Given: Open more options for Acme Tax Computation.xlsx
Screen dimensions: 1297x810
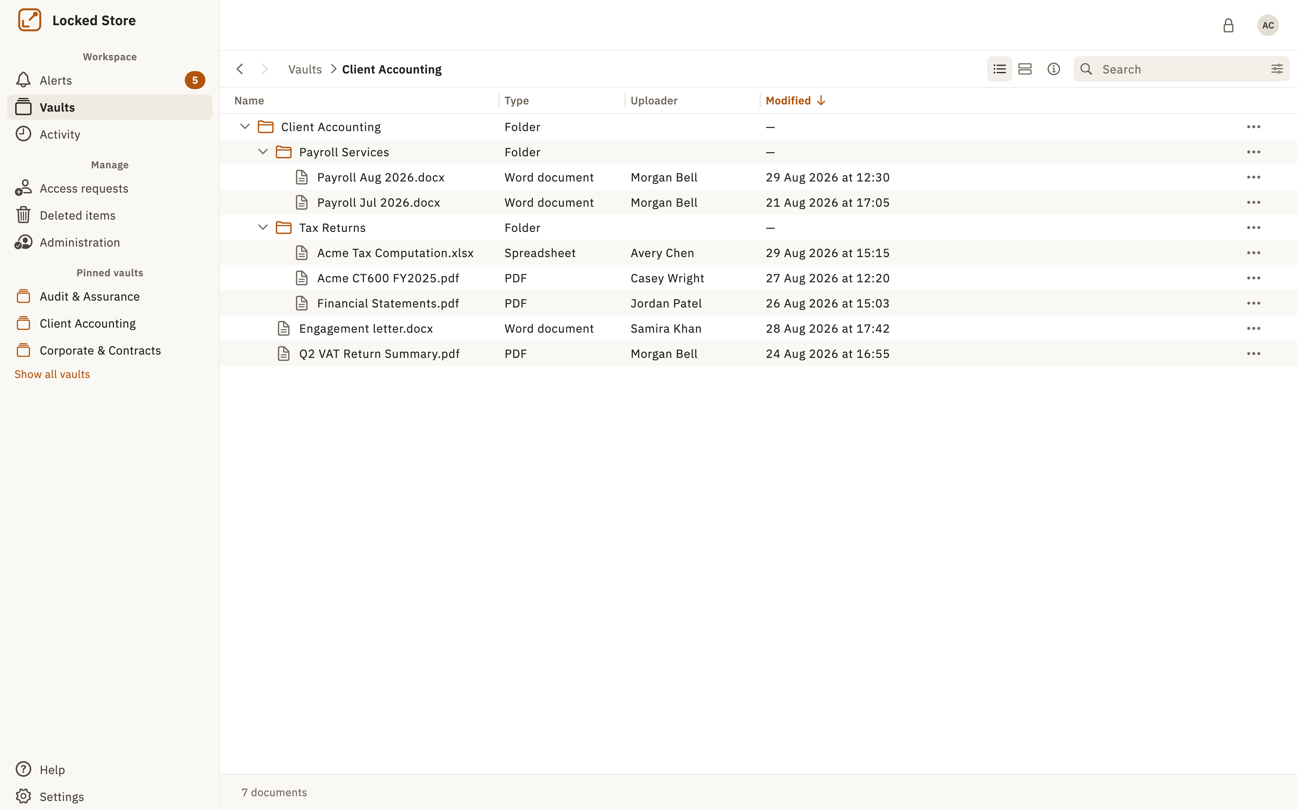Looking at the screenshot, I should (x=1253, y=253).
